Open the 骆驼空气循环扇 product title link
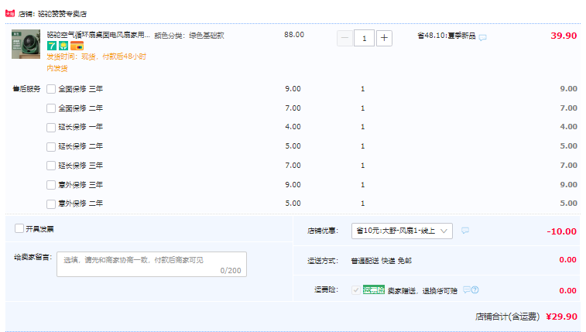 pos(98,35)
